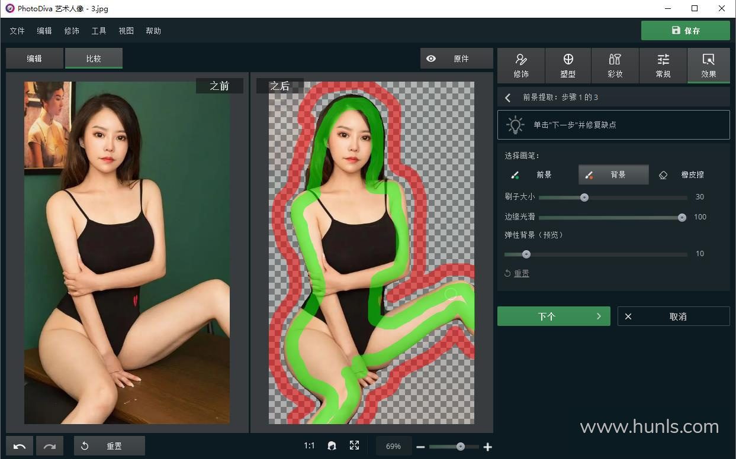This screenshot has height=459, width=736.
Task: Click the 之前 before image preview
Action: point(127,253)
